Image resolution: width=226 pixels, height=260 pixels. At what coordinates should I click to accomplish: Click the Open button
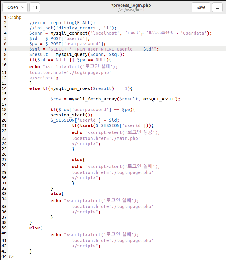tap(15, 7)
